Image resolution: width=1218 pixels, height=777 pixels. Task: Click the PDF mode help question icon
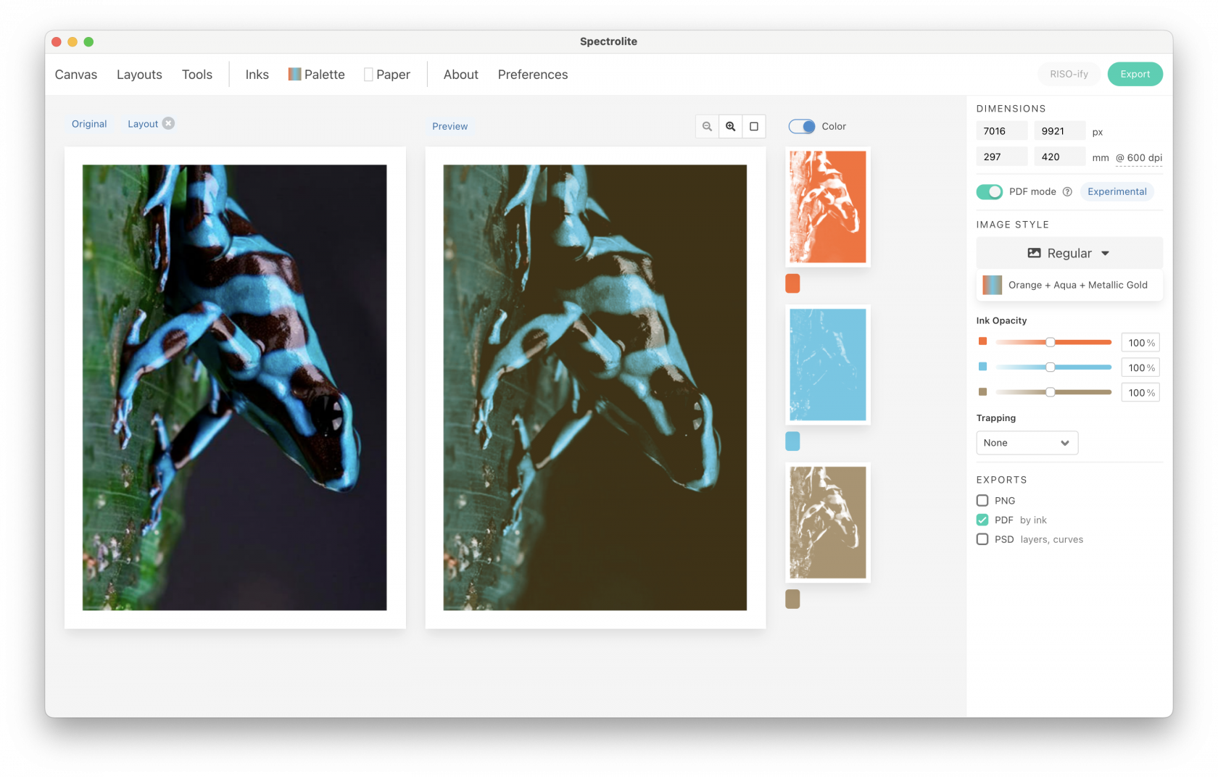pyautogui.click(x=1067, y=192)
